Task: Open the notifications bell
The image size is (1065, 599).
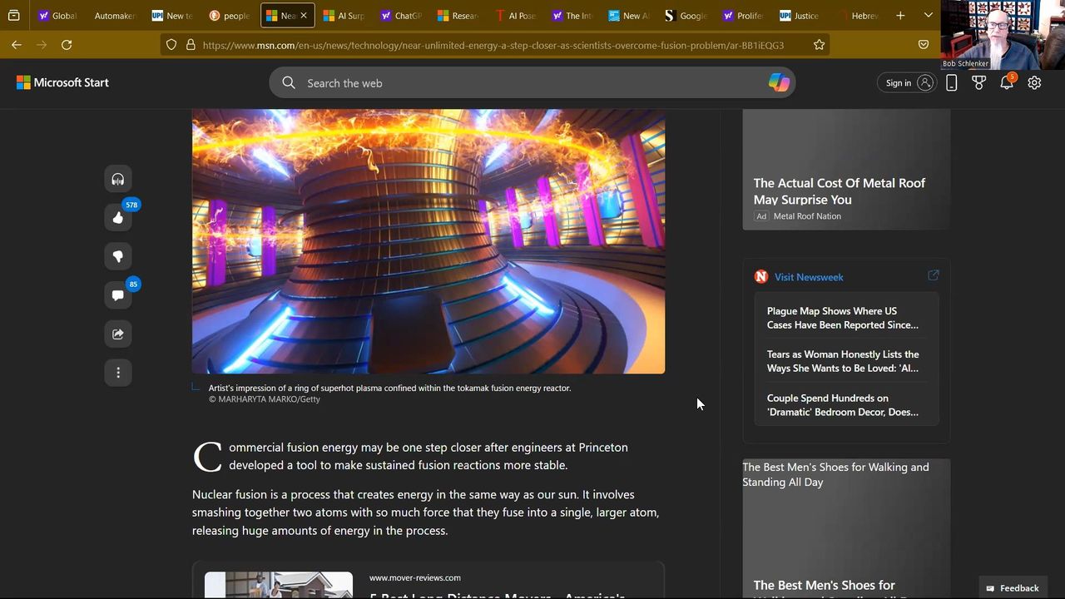Action: tap(1006, 82)
